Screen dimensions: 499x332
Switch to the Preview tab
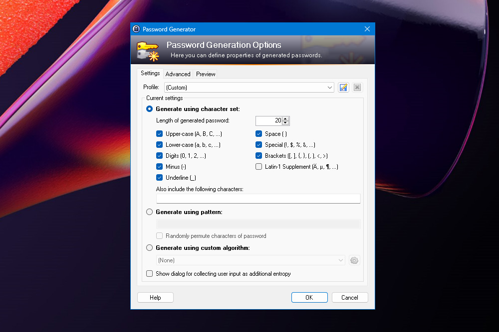coord(205,74)
